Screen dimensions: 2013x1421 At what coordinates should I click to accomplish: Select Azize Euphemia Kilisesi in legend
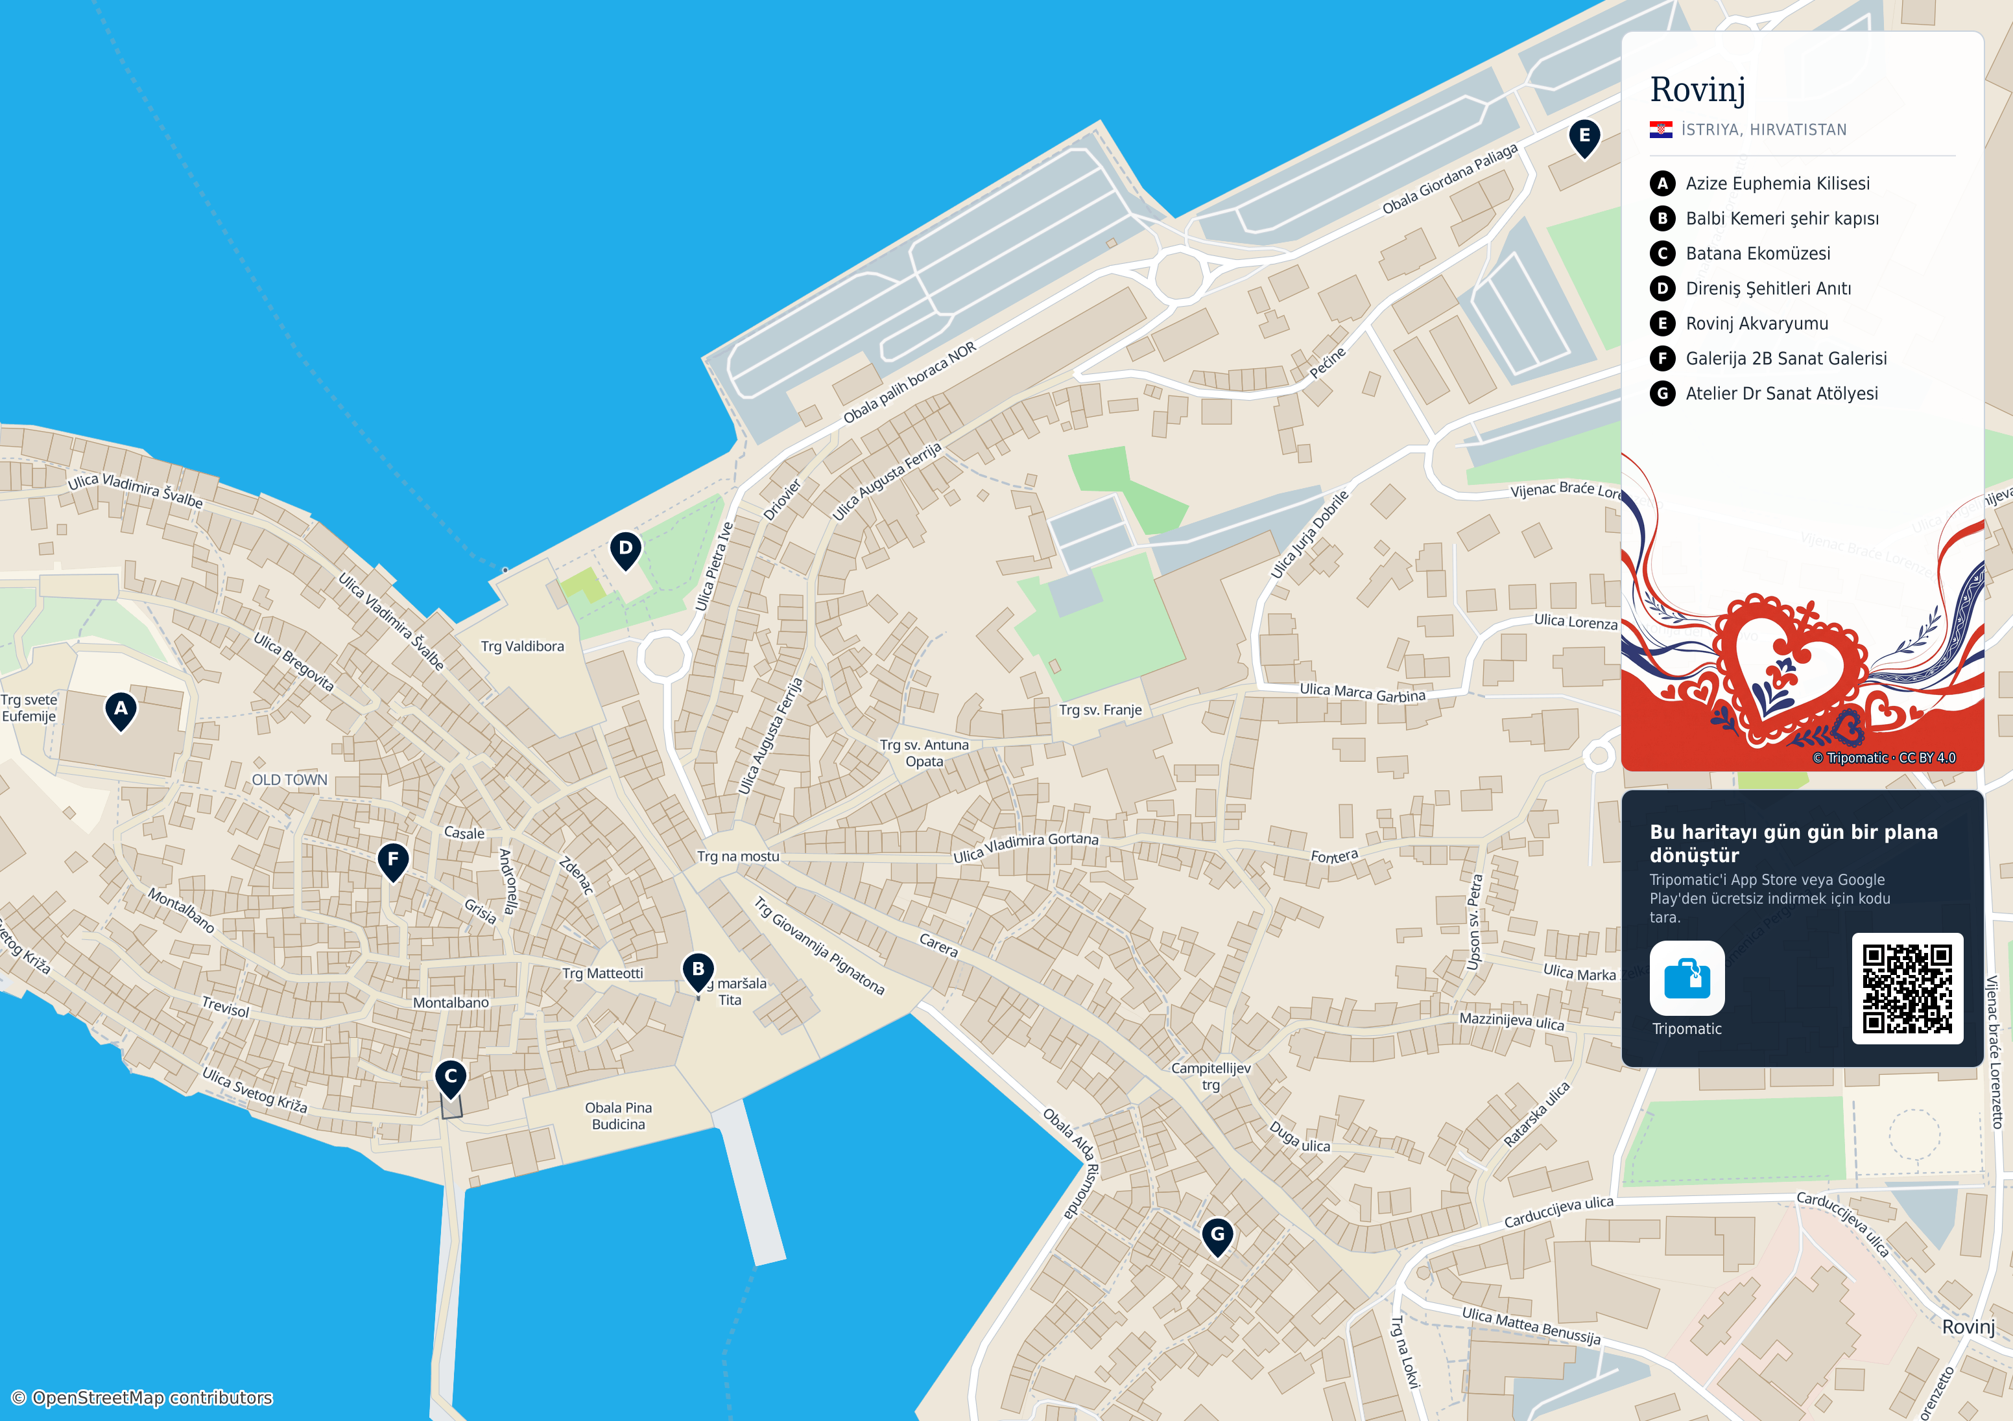(x=1759, y=183)
